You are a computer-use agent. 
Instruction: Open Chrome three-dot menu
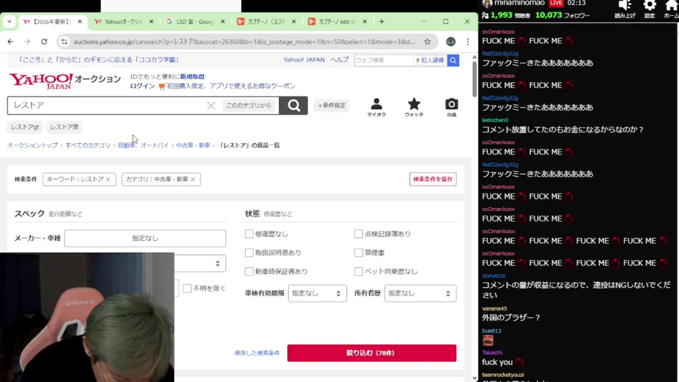tap(467, 41)
